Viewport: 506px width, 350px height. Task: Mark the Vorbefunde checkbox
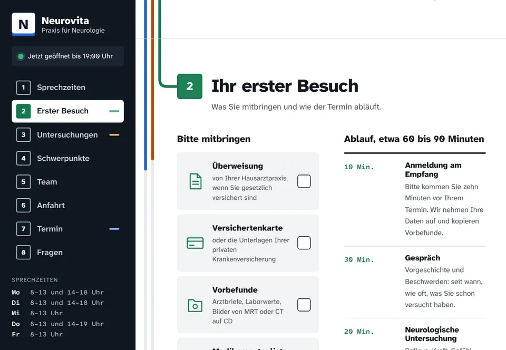coord(304,305)
